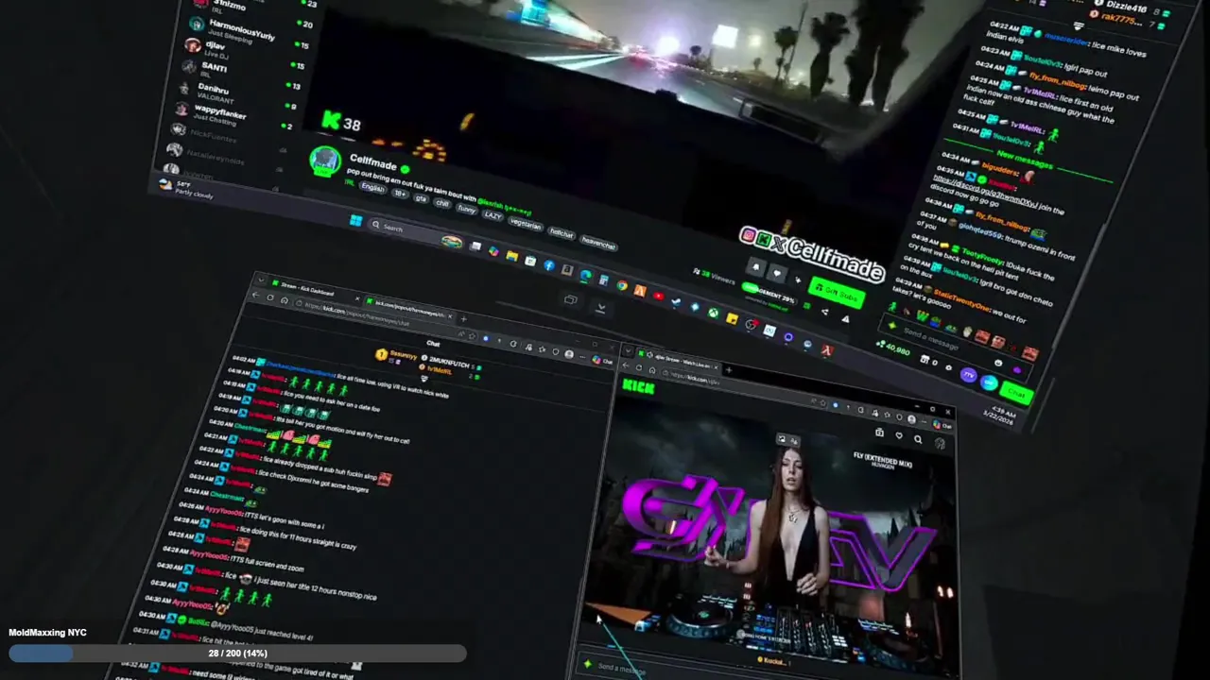Open the Partly cloudy weather widget

[x=186, y=190]
